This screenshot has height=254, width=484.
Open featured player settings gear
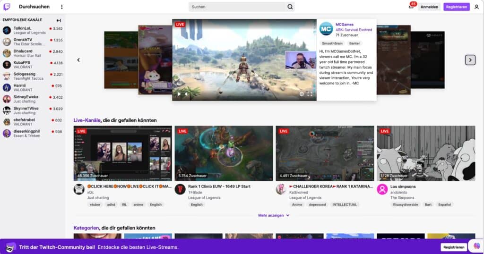(301, 94)
